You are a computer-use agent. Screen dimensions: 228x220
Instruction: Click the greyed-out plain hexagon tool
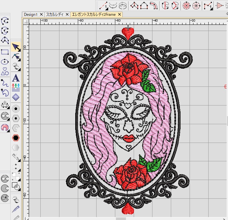point(16,148)
